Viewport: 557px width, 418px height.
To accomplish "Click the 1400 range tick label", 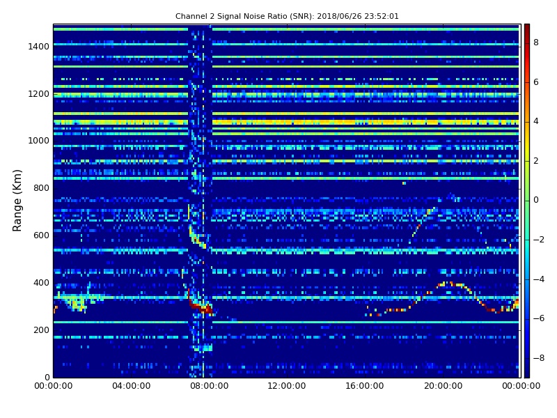I will click(39, 47).
